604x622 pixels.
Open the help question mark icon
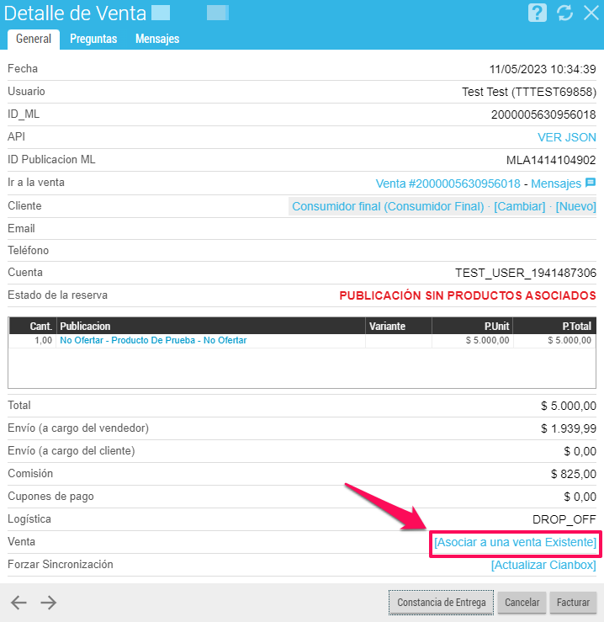(x=538, y=13)
